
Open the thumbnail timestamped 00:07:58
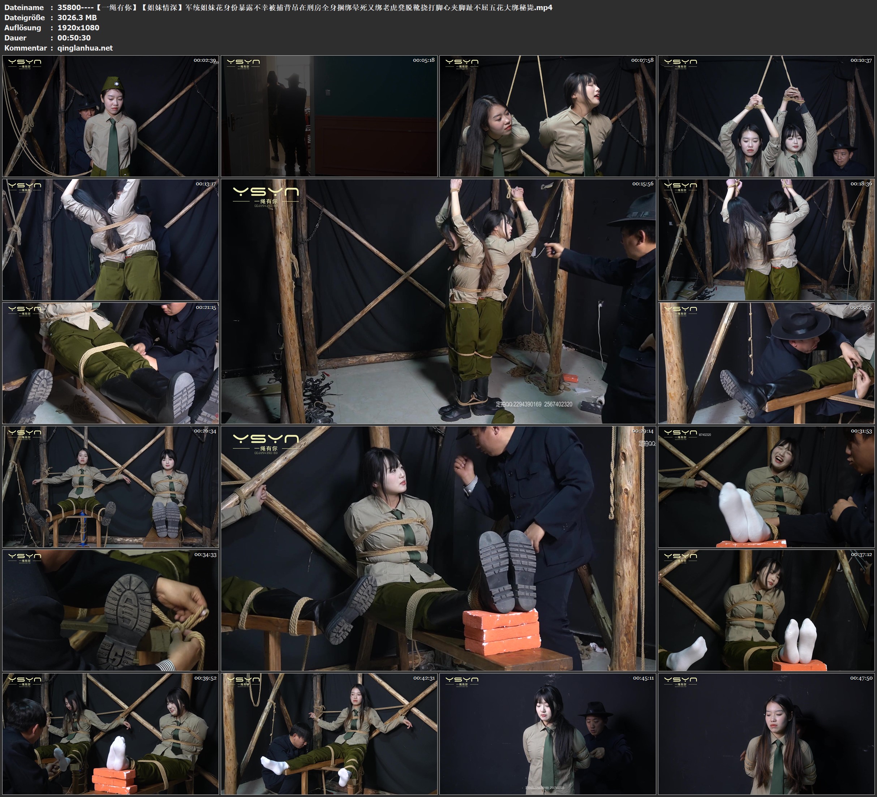tap(547, 116)
